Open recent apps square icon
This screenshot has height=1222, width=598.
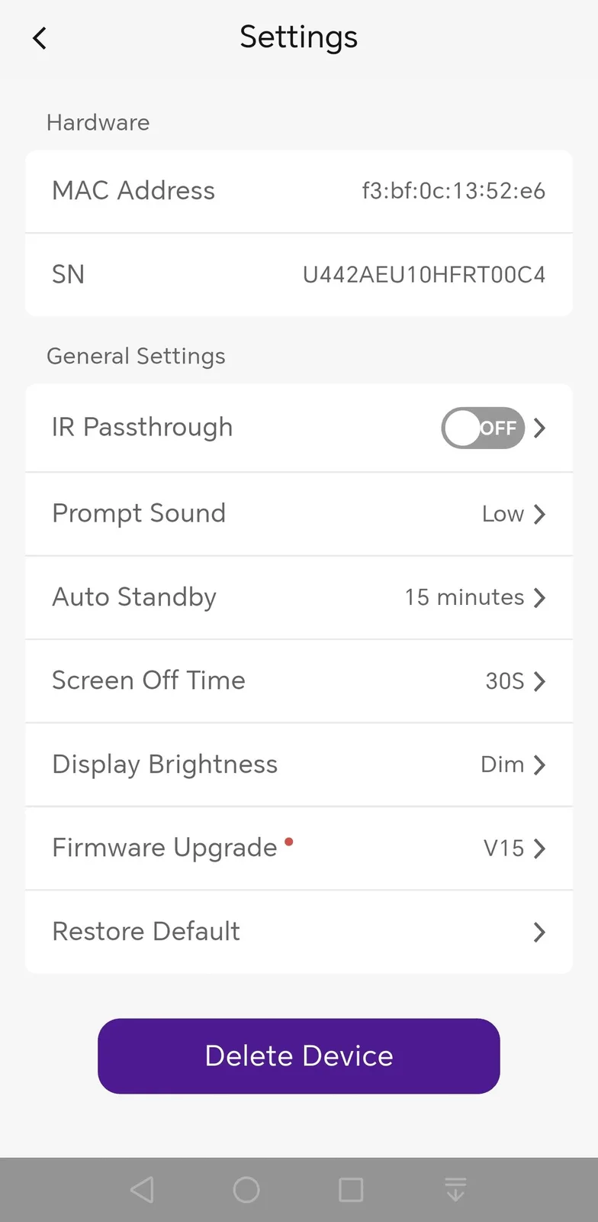point(351,1189)
